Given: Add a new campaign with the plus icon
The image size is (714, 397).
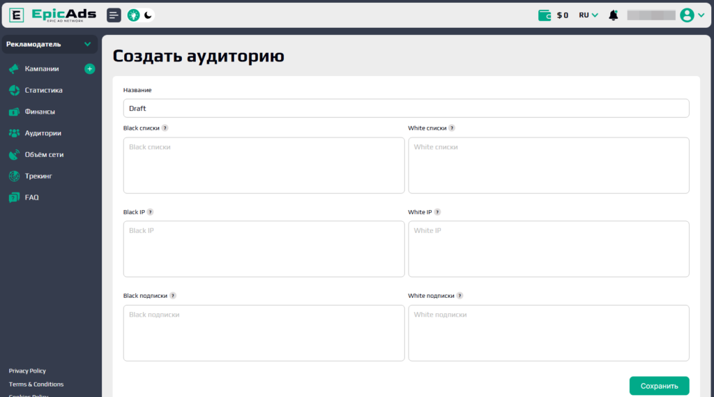Looking at the screenshot, I should [x=90, y=69].
